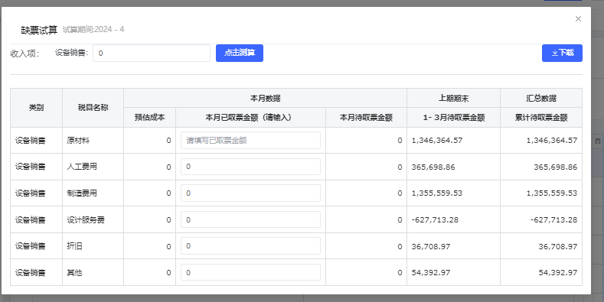Click the 制造费用 已取票金额 input box
Screen dimensions: 604x302
click(x=250, y=193)
